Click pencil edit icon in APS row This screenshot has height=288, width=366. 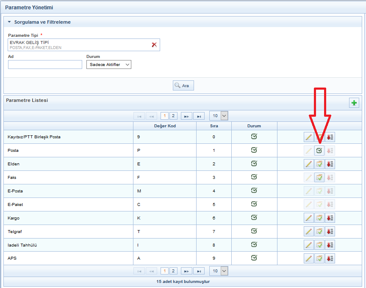(x=309, y=258)
